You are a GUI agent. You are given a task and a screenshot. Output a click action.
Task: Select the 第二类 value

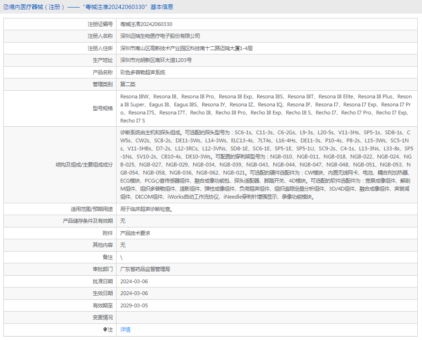(128, 84)
